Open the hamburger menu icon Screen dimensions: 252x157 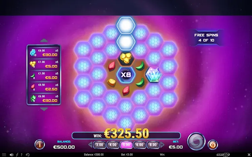pyautogui.click(x=4, y=155)
